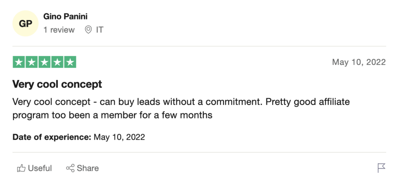Click the Share network icon
This screenshot has height=179, width=398.
click(x=70, y=168)
